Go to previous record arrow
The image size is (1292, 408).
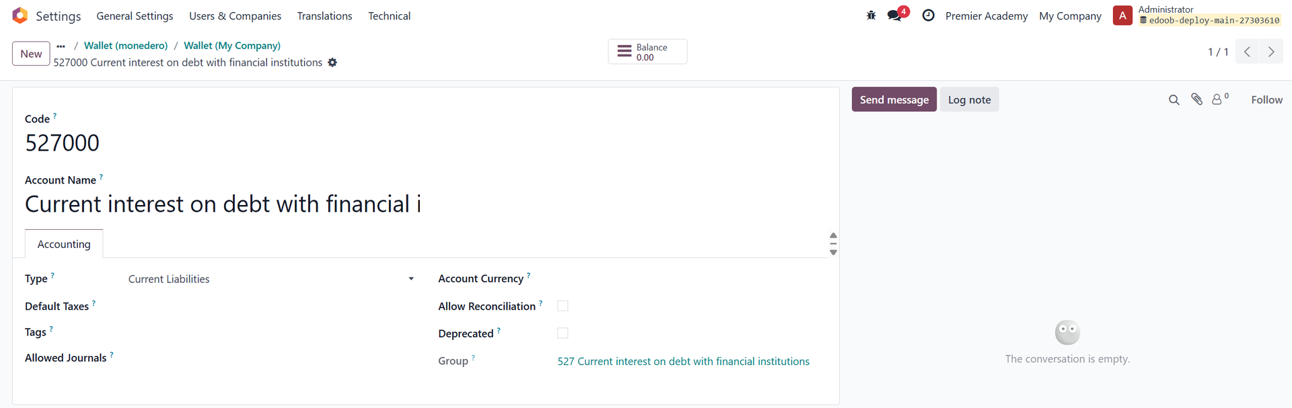coord(1247,52)
